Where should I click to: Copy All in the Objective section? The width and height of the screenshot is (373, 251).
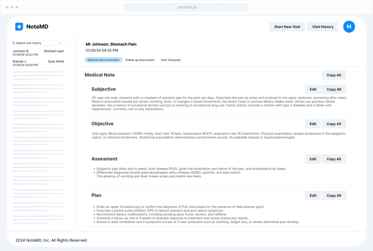pyautogui.click(x=334, y=124)
